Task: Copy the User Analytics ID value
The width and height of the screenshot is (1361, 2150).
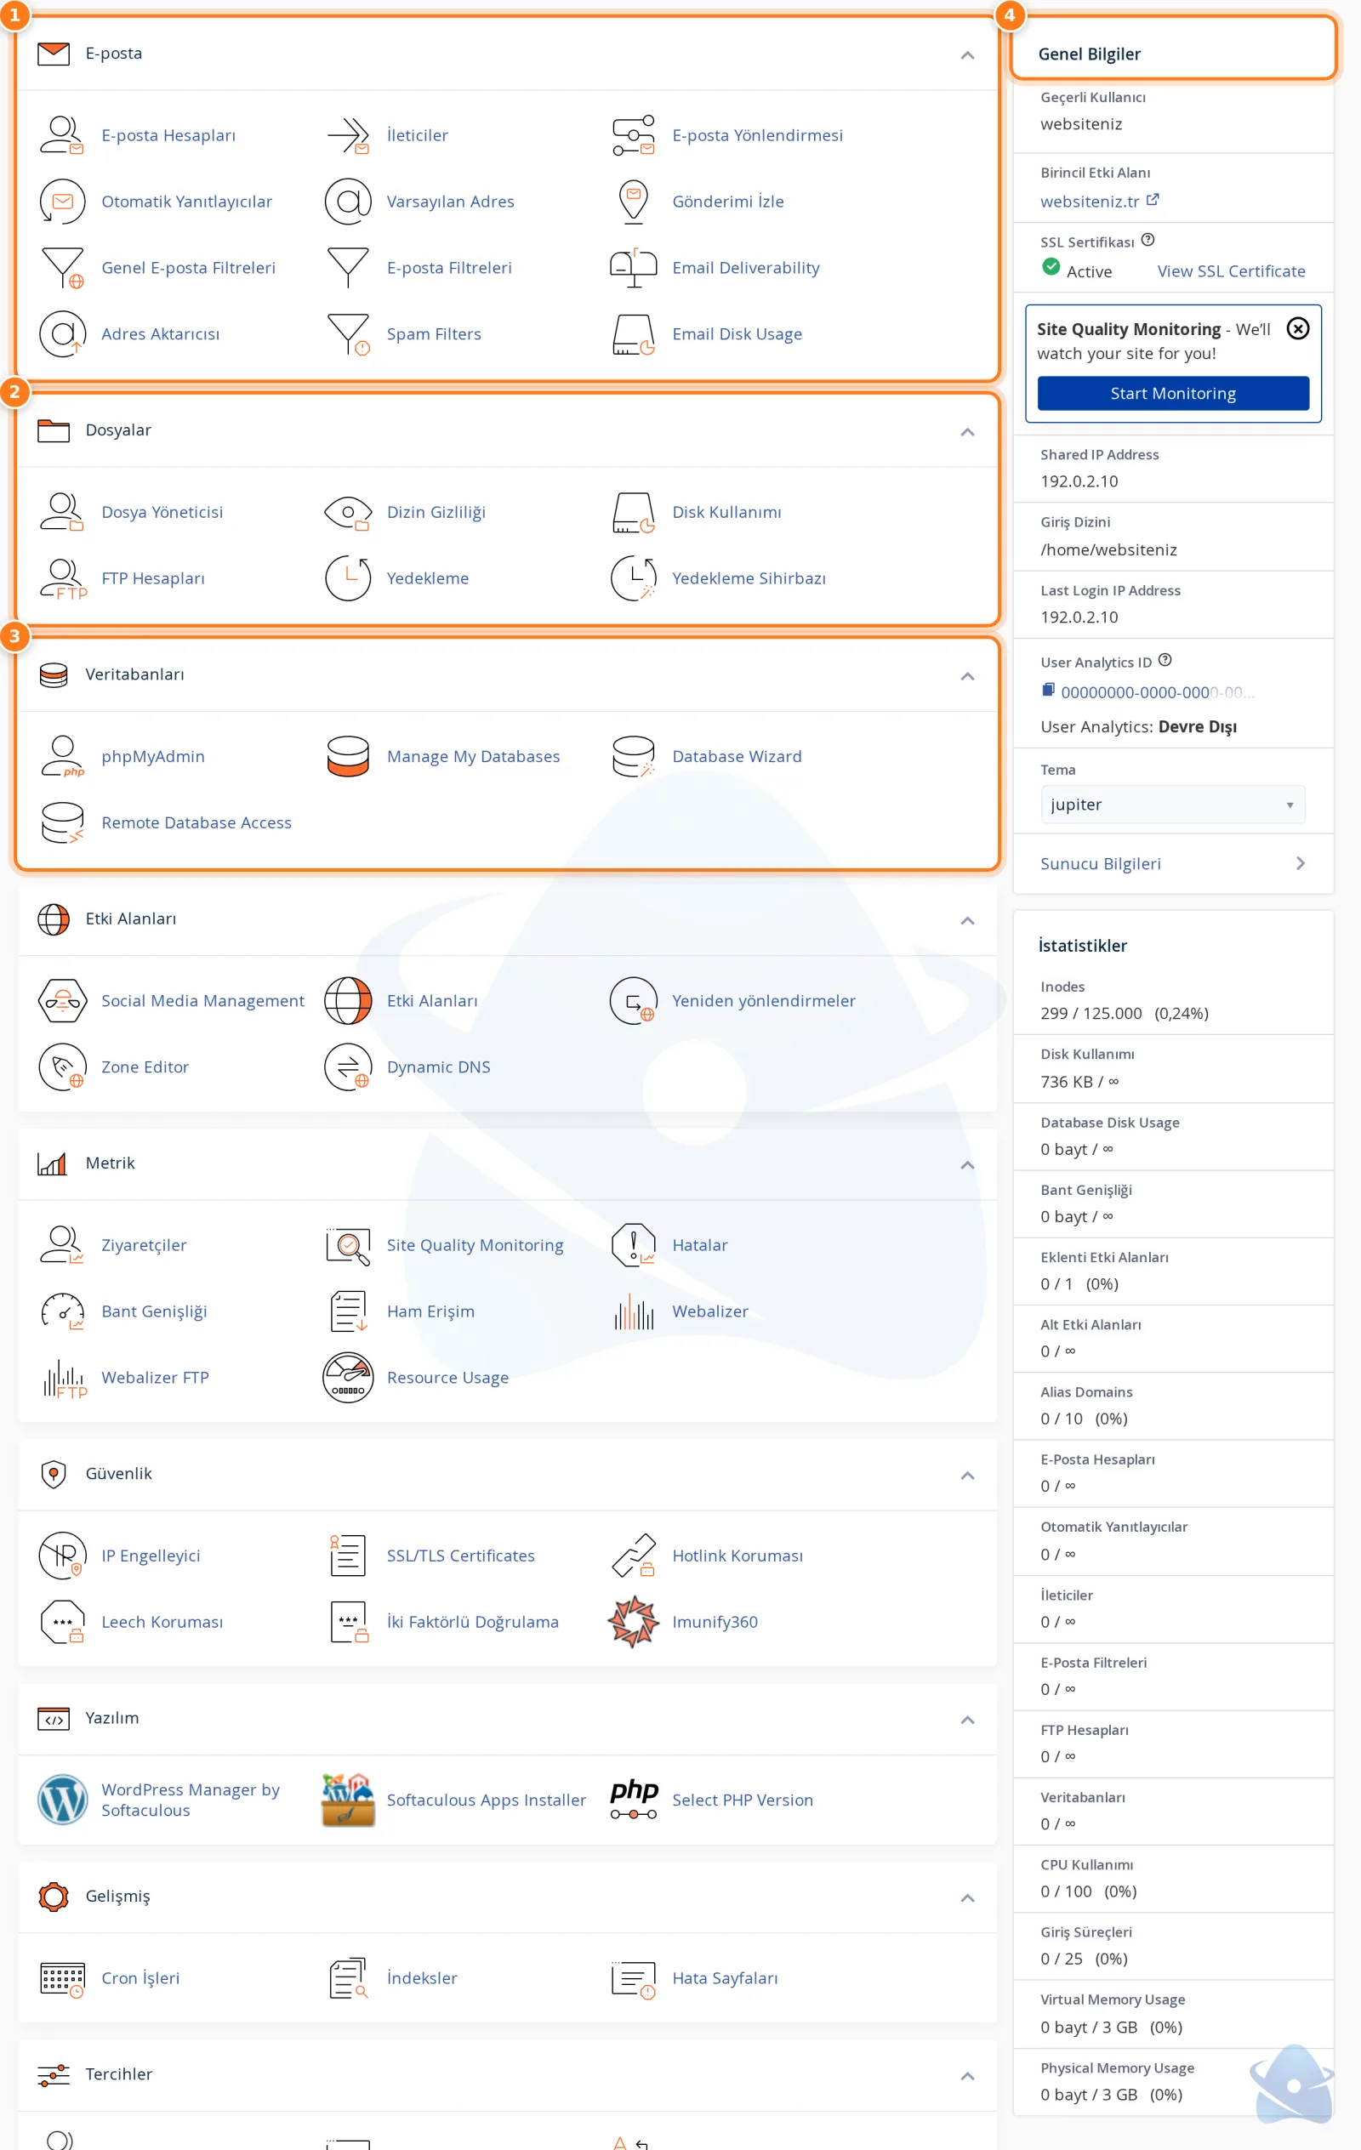Action: coord(1049,691)
